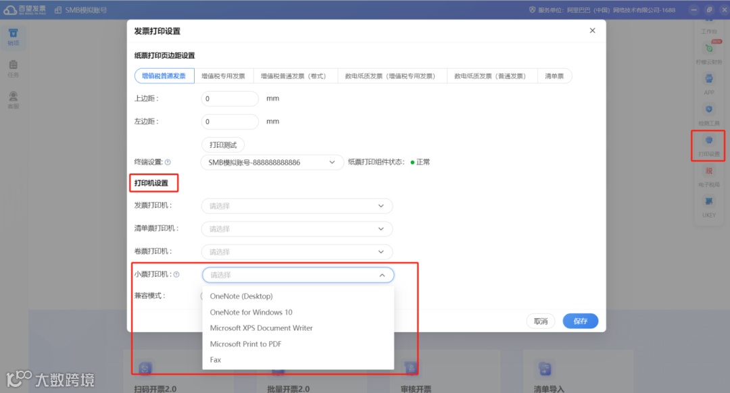
Task: Open the 终端设置 dropdown
Action: 272,162
